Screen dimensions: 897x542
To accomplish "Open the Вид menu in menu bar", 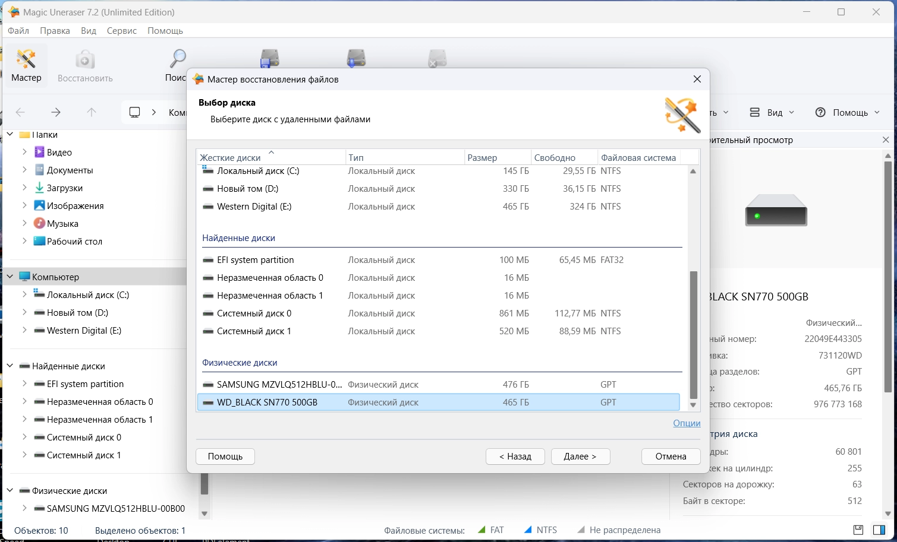I will [89, 31].
